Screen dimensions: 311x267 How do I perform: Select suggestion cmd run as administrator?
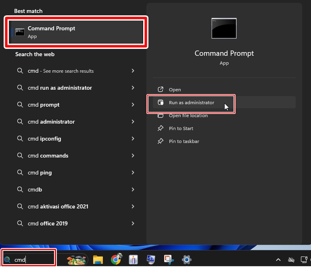pos(76,88)
